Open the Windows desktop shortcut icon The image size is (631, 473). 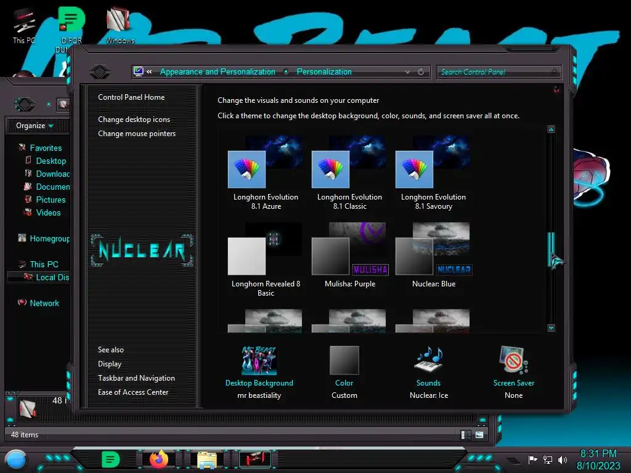[x=120, y=25]
